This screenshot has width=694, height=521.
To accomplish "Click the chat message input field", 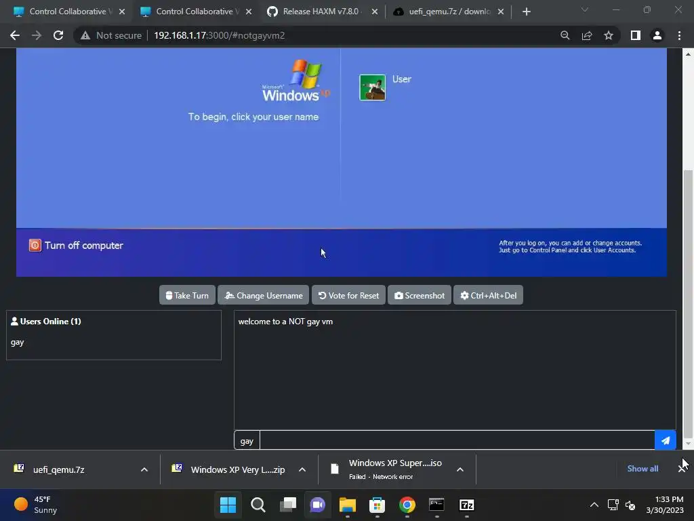I will coord(457,441).
